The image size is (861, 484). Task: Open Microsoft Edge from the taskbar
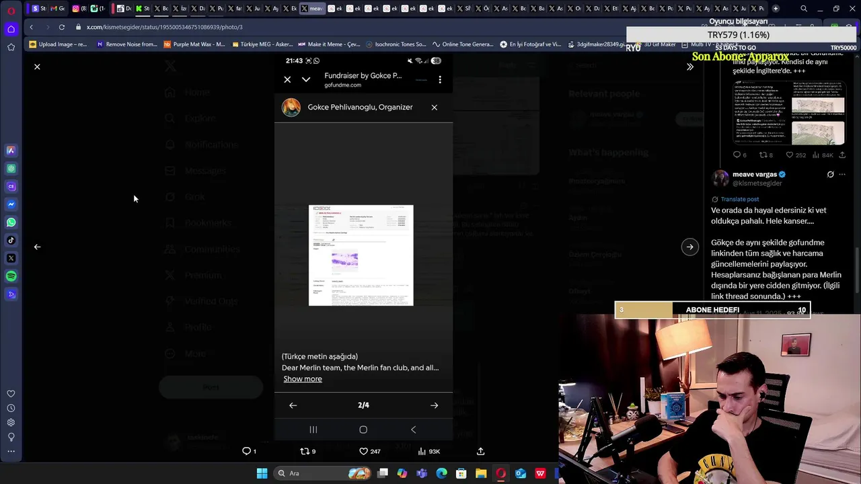point(441,473)
